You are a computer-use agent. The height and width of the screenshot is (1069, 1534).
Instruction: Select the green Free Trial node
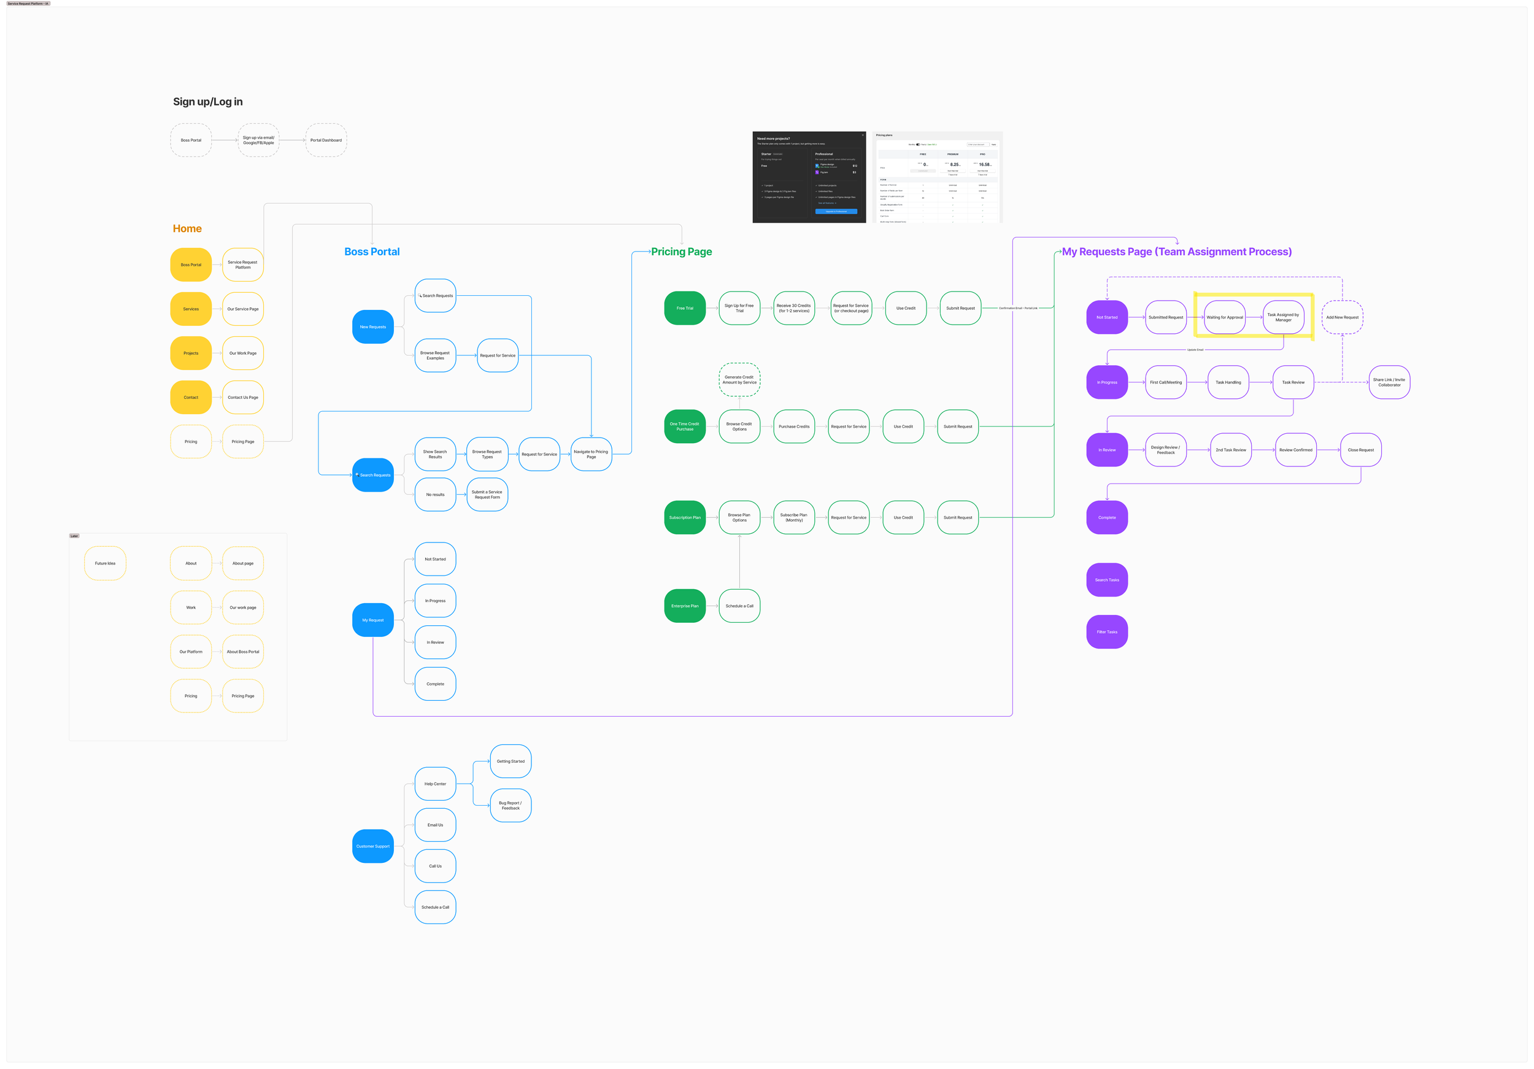click(685, 308)
